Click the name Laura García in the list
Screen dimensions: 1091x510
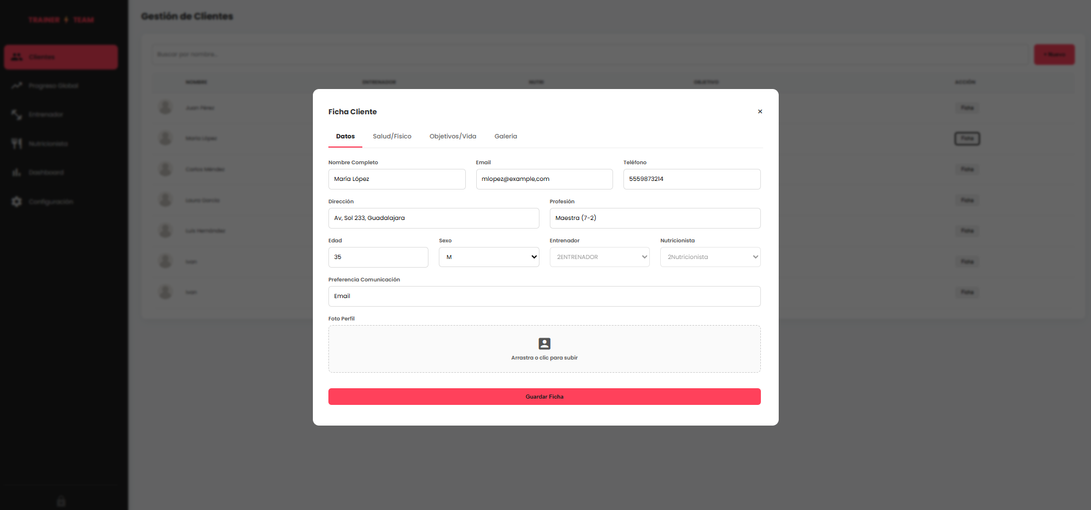point(202,200)
